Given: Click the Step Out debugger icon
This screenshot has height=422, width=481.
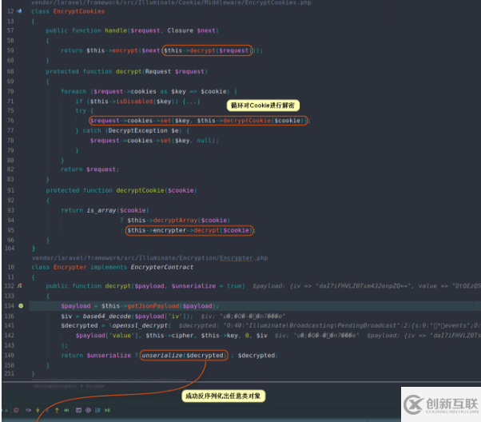Looking at the screenshot, I should tap(57, 410).
